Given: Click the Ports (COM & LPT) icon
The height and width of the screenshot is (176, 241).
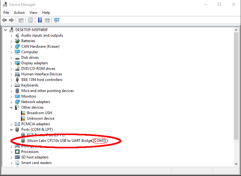Looking at the screenshot, I should [x=17, y=130].
